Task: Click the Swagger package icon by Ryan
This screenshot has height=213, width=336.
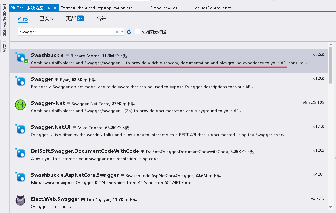Action: click(x=21, y=81)
